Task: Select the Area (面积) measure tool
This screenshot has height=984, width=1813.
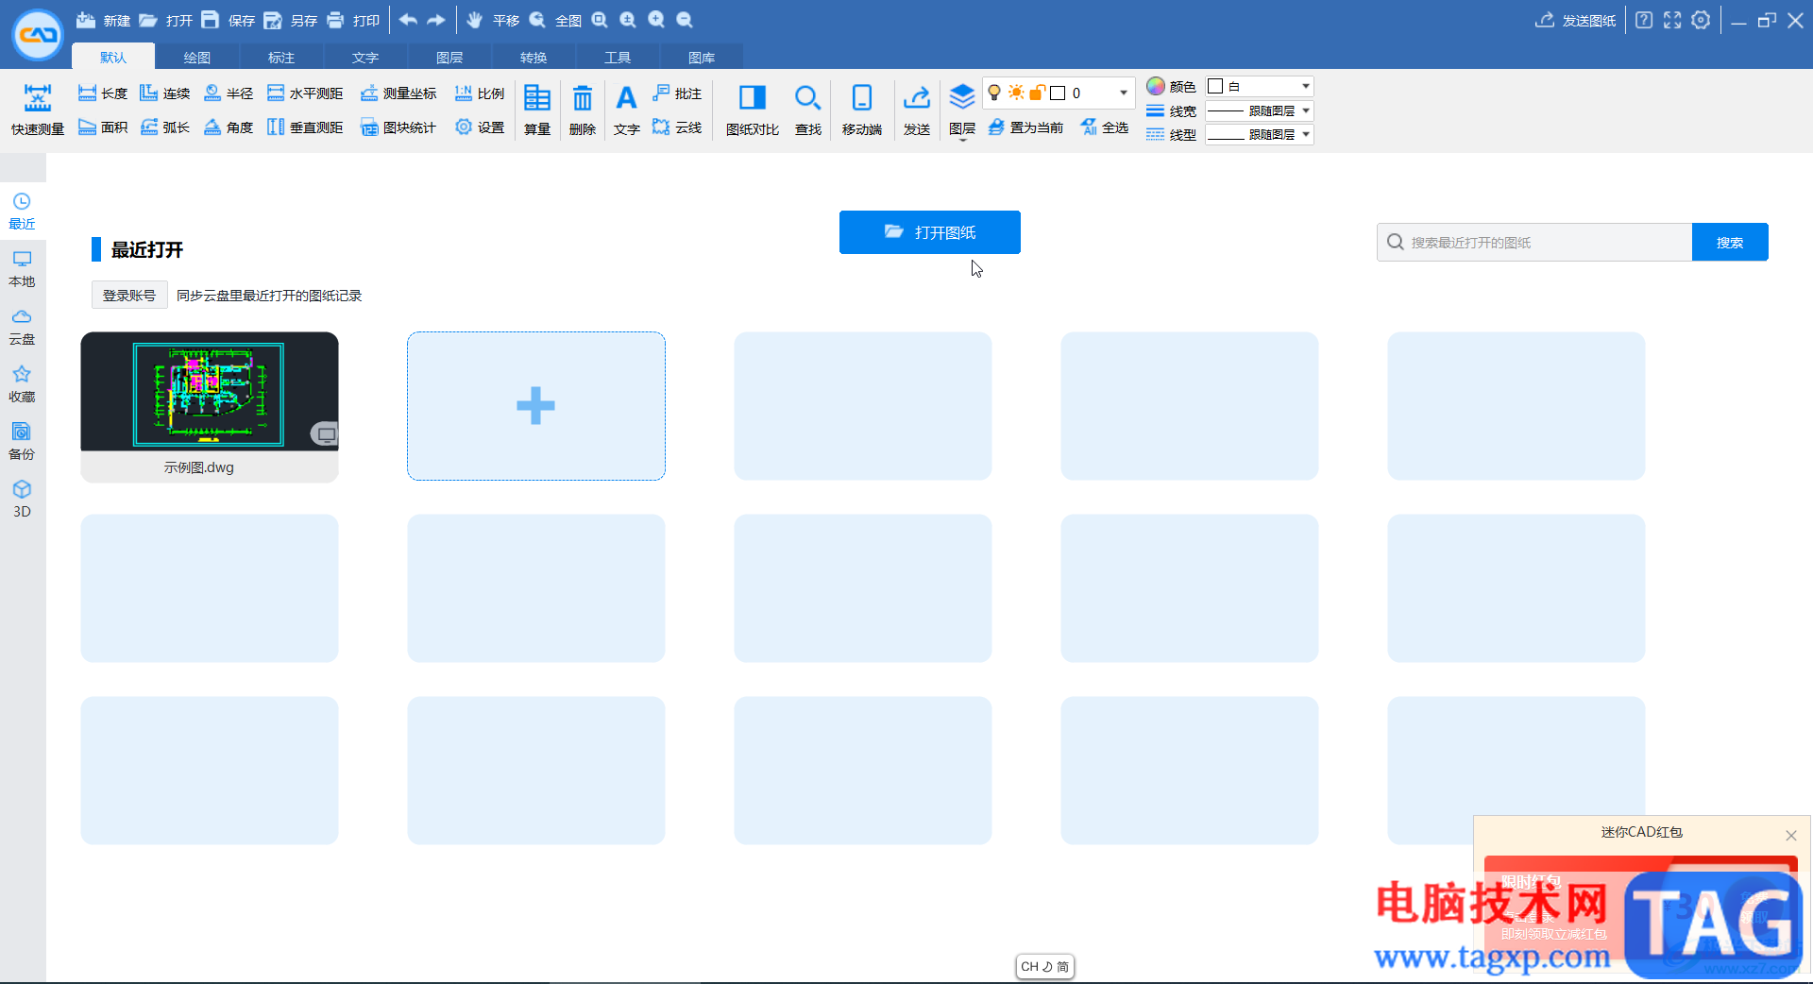Action: point(102,127)
